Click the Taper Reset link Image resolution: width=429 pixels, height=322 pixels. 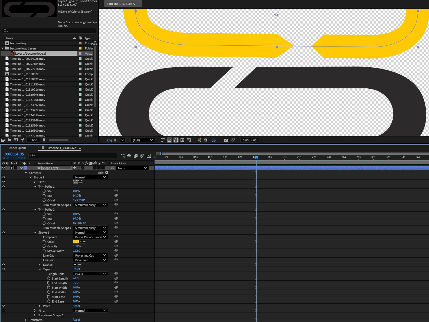coord(76,269)
